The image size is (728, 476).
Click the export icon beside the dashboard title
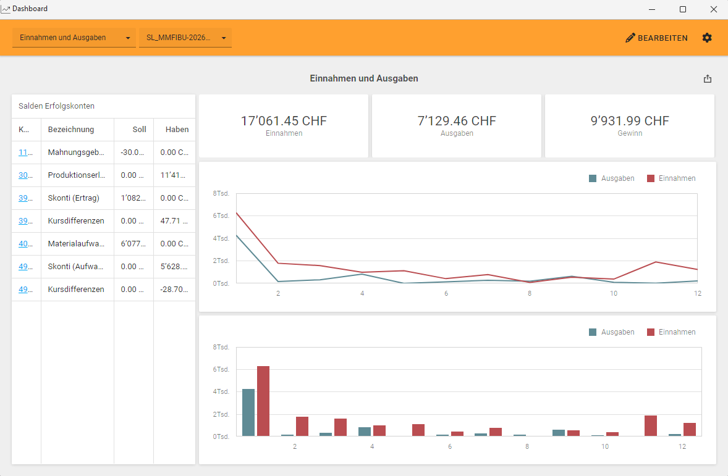(708, 79)
